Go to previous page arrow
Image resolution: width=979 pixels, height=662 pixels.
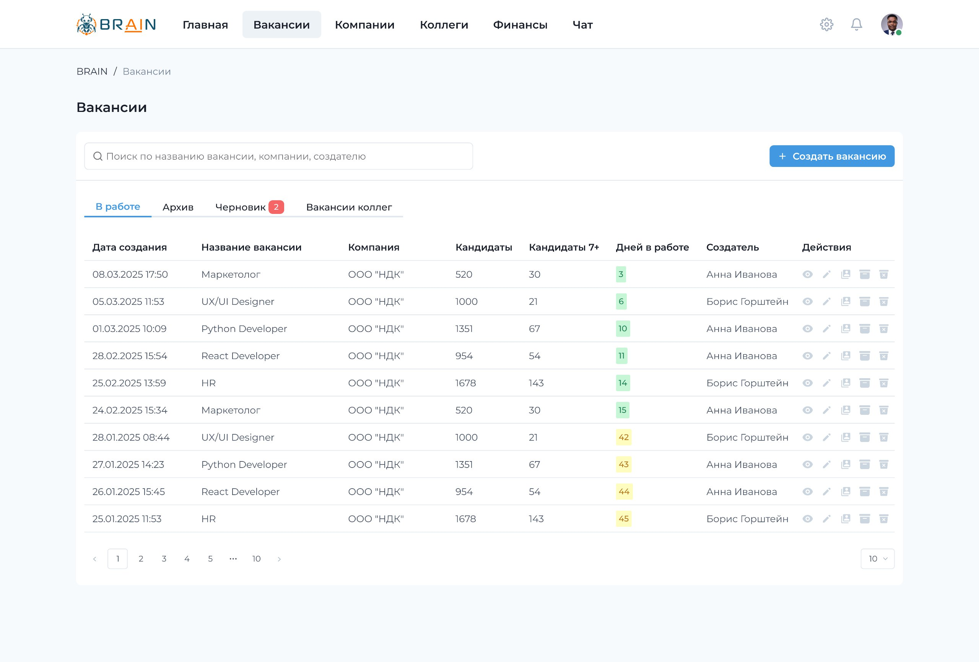pyautogui.click(x=95, y=559)
